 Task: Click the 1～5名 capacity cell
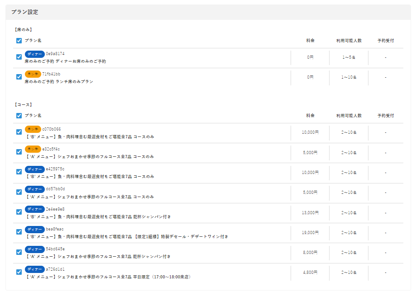tap(349, 57)
